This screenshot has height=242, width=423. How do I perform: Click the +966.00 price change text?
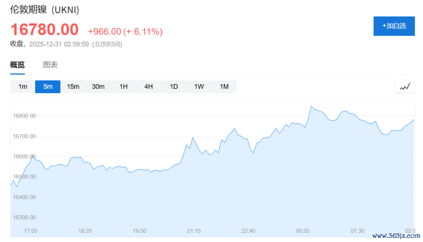click(104, 31)
